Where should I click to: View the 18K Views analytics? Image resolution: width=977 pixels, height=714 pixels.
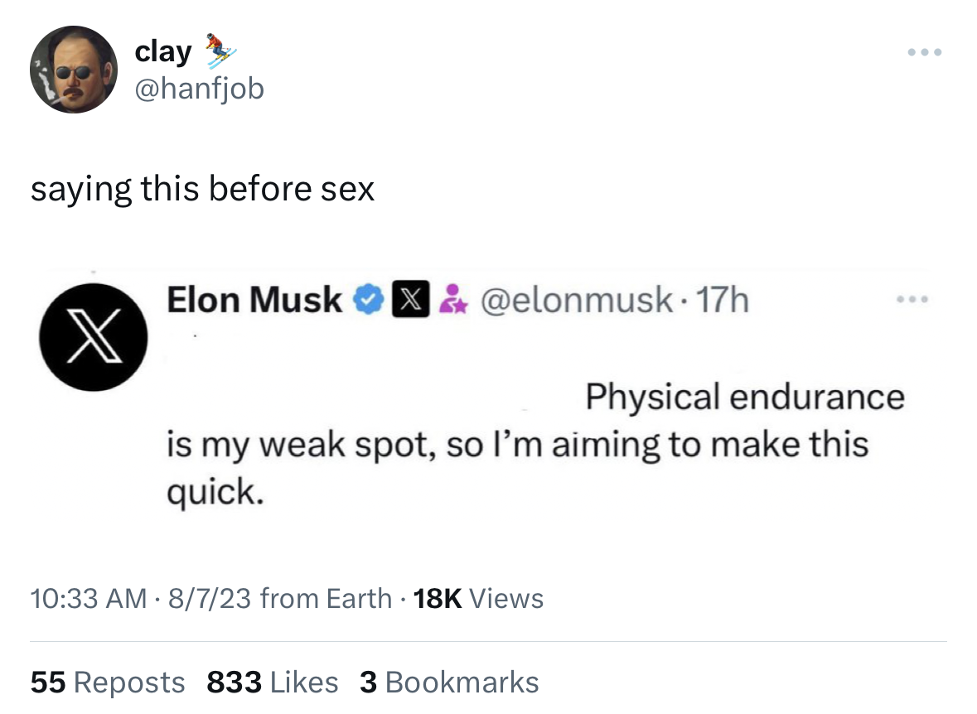point(478,598)
